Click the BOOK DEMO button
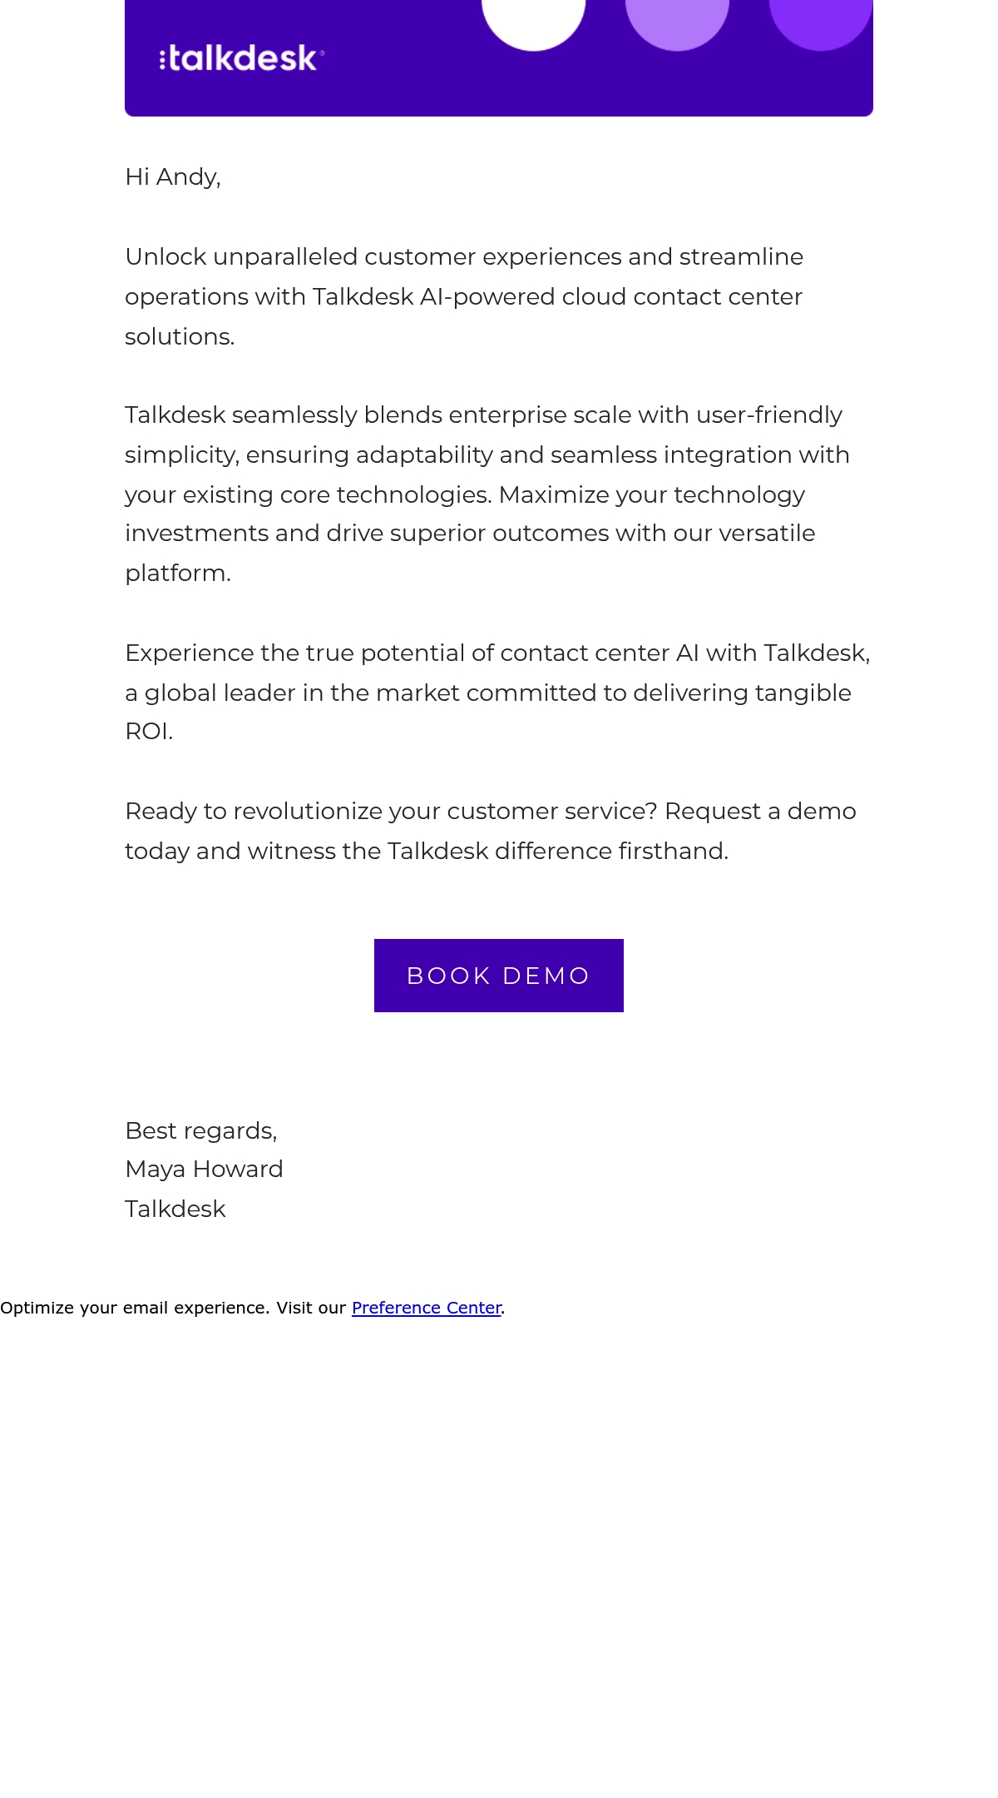 [x=499, y=976]
